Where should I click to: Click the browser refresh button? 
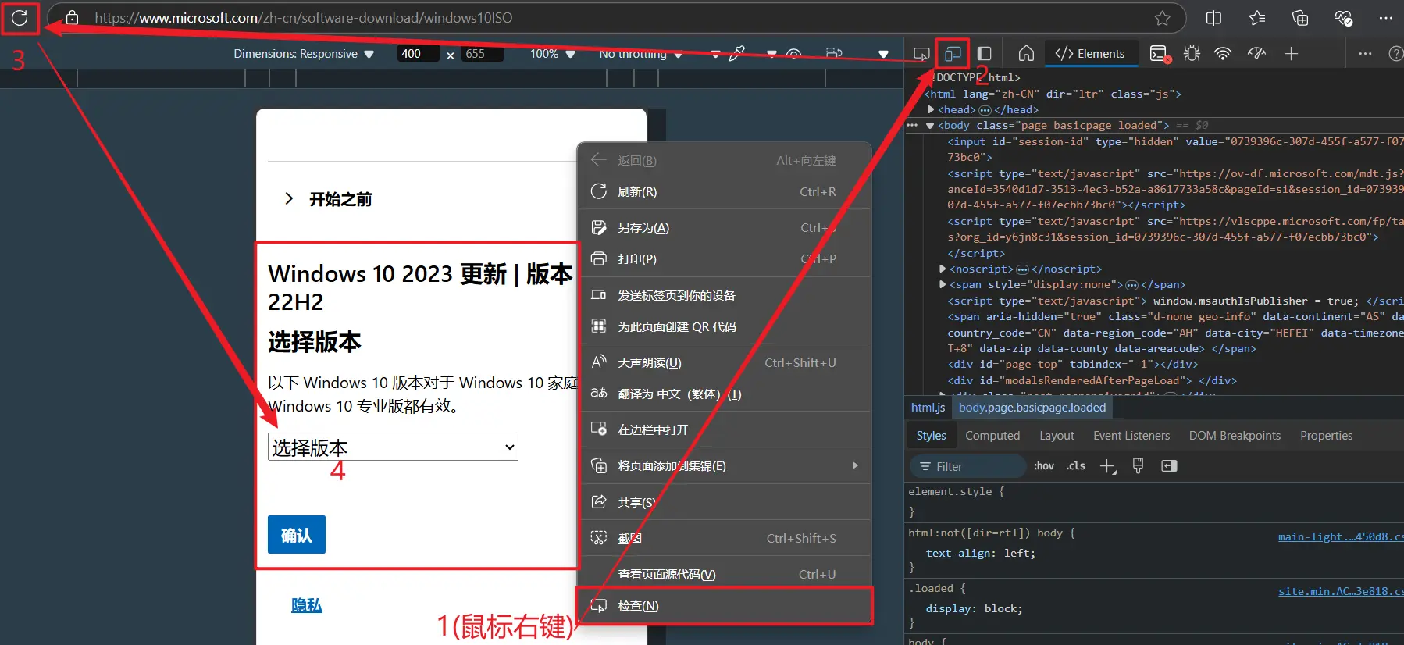[x=20, y=18]
